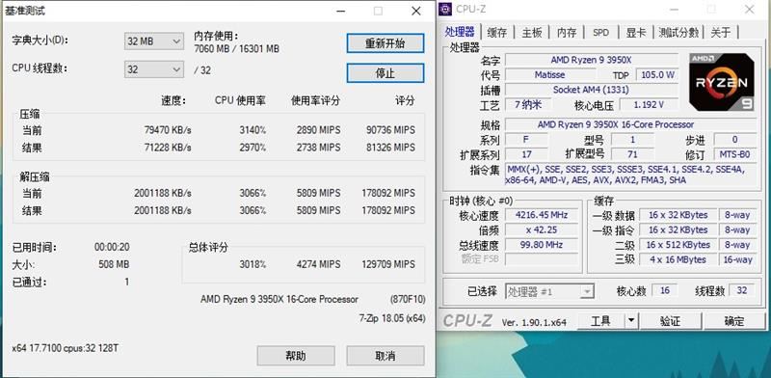Click the 停止 button in benchmark window

pyautogui.click(x=385, y=73)
